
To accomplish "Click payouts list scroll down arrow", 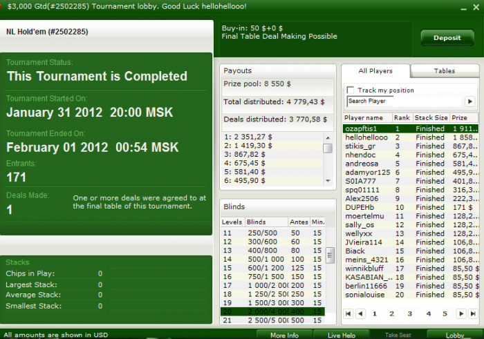I will pos(328,181).
